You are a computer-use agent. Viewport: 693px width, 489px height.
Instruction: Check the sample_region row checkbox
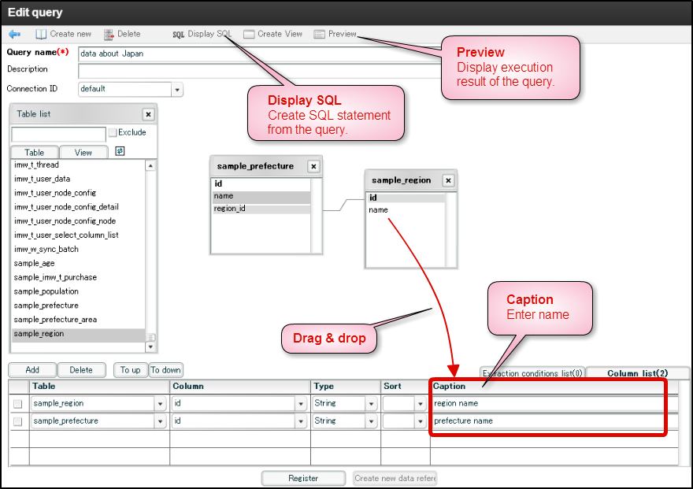[19, 403]
